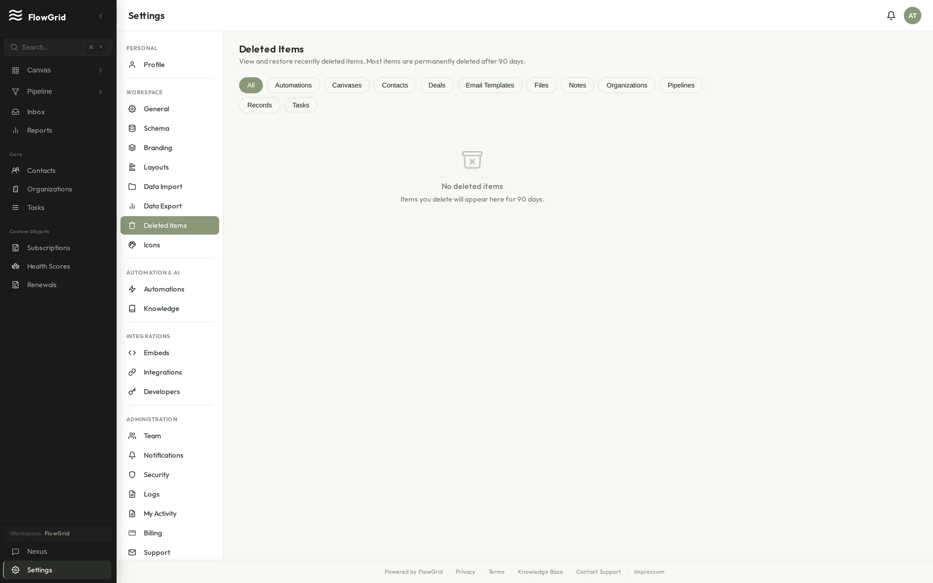Filter deleted items by Records
The width and height of the screenshot is (933, 583).
[259, 105]
